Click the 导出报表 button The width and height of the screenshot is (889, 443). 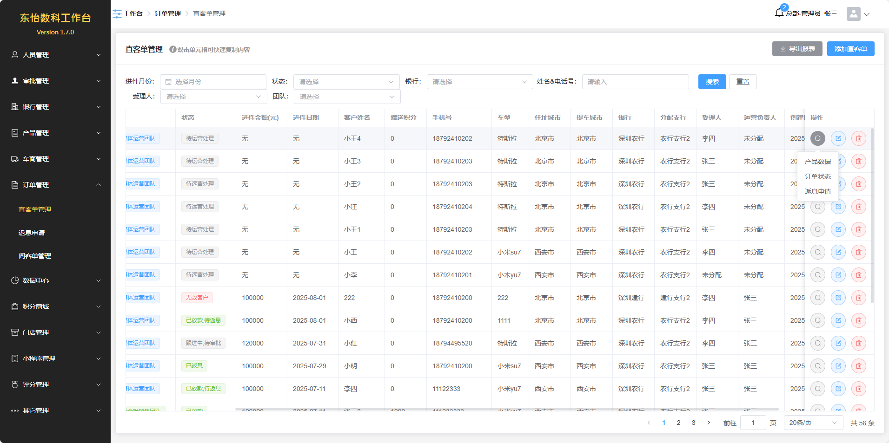point(797,49)
